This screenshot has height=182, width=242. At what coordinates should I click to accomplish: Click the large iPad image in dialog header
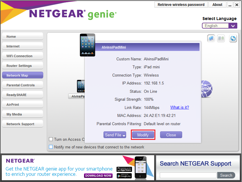pos(88,45)
